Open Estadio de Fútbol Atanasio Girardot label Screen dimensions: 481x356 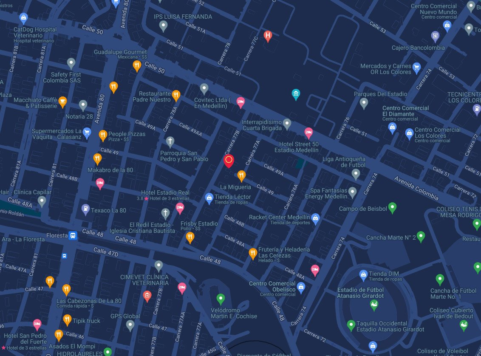pos(360,293)
